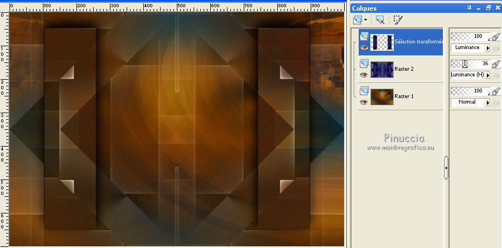Hide the Sélection transformée layer via eye icon
The height and width of the screenshot is (248, 502).
(364, 47)
